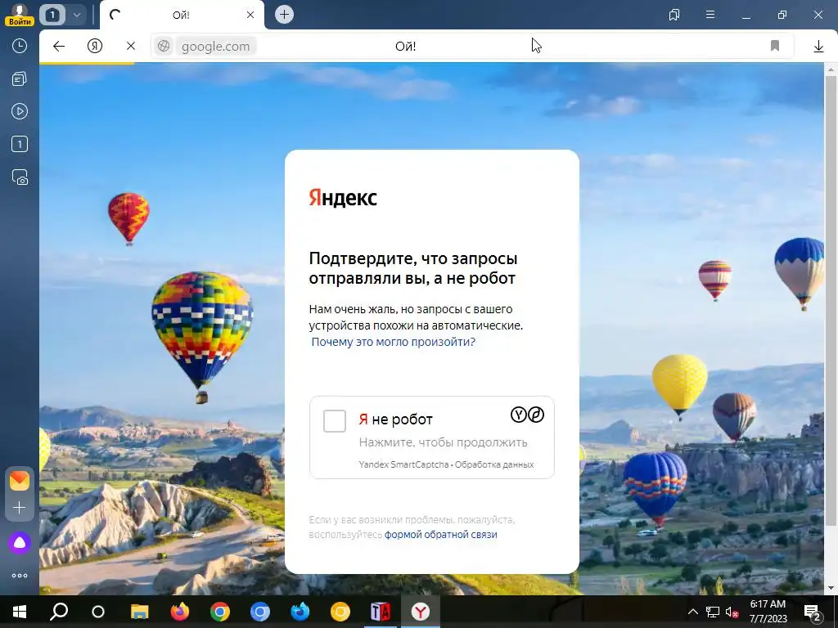Open the sidebar screenshot tool icon
The height and width of the screenshot is (628, 838).
(20, 177)
